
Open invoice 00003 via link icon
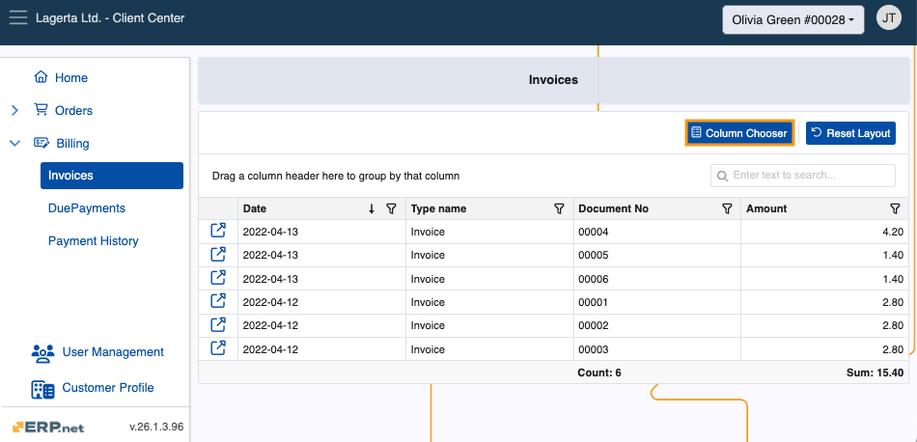(x=217, y=348)
